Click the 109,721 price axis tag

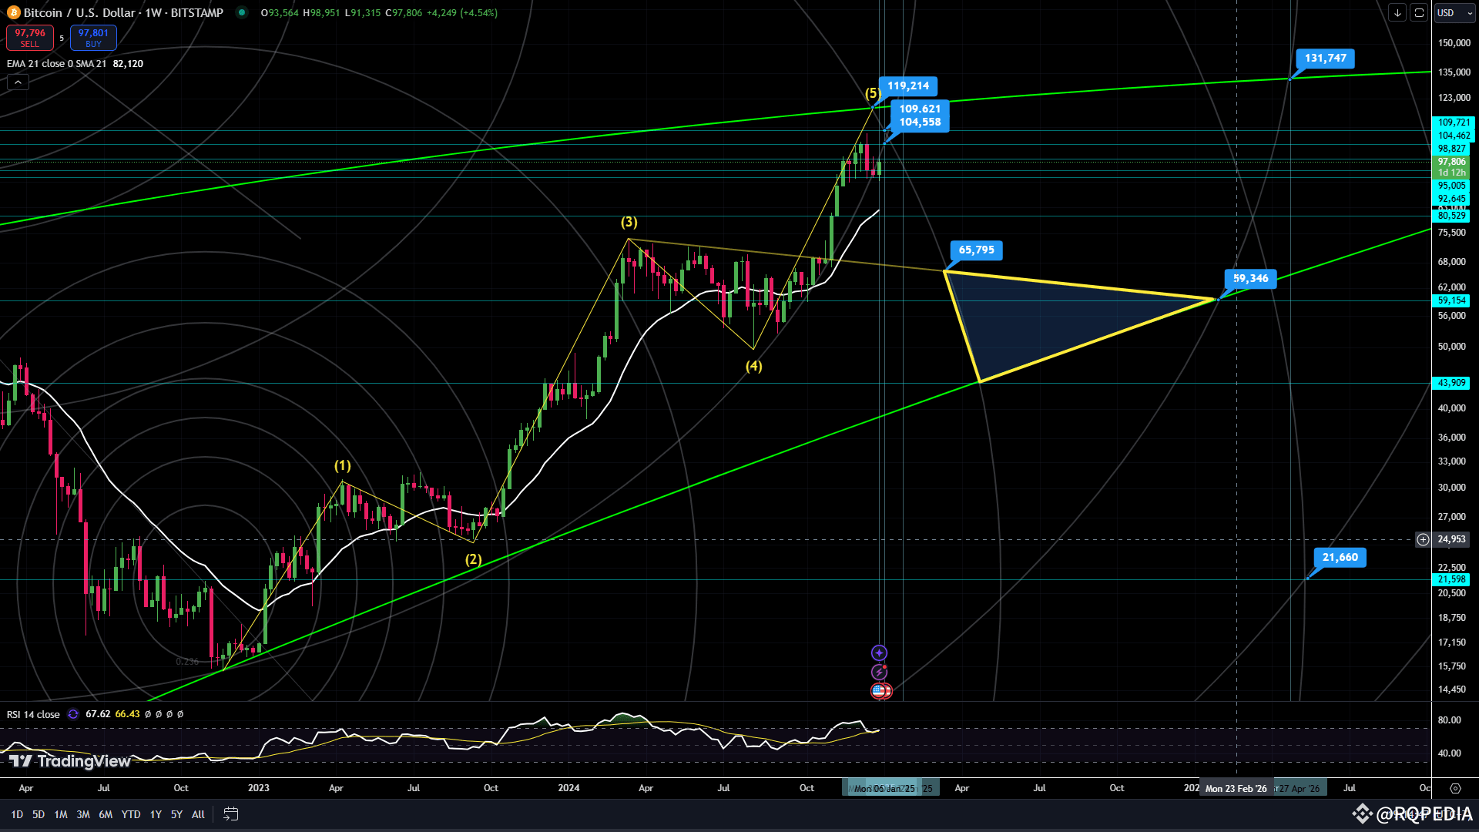1453,122
